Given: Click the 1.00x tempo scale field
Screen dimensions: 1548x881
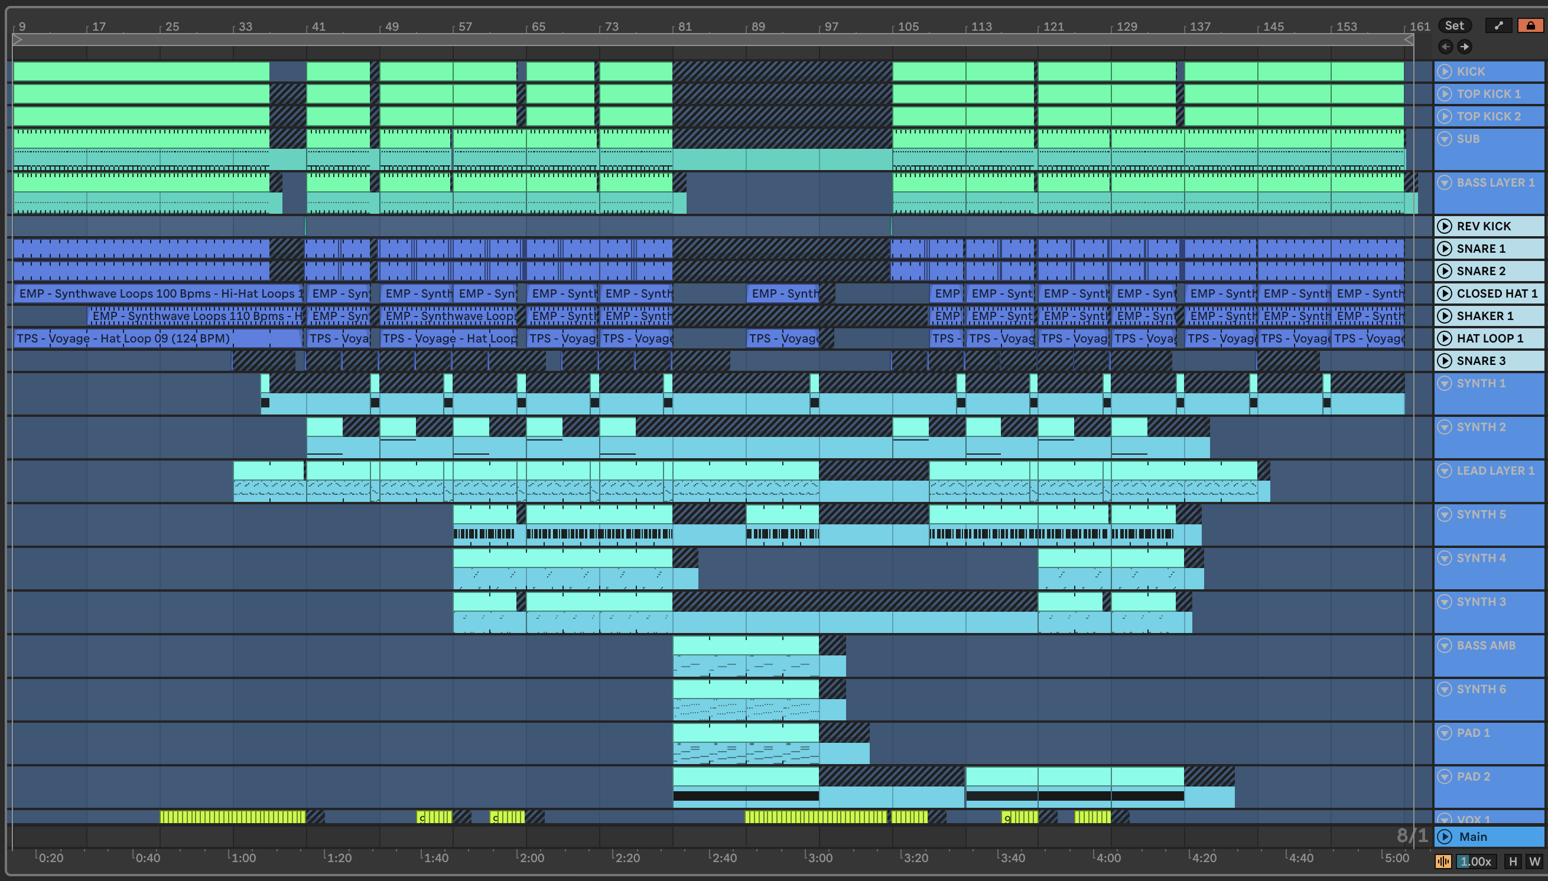Looking at the screenshot, I should pos(1475,861).
